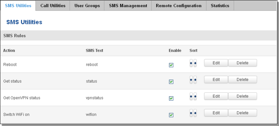The image size is (279, 126).
Task: Click Edit for the Switch WiFi on rule
Action: pyautogui.click(x=216, y=113)
